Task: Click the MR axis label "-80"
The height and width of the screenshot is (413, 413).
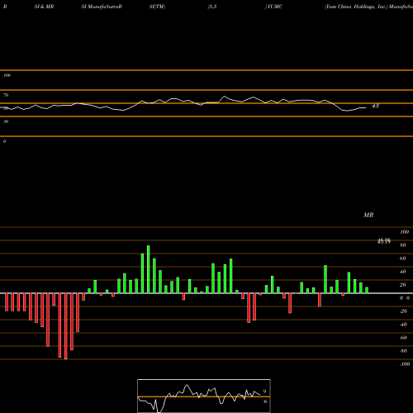Action: point(403,351)
